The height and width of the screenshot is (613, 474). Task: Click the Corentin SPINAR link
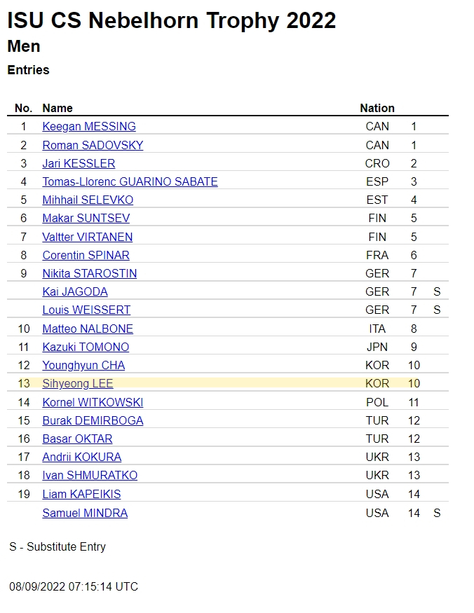[86, 255]
